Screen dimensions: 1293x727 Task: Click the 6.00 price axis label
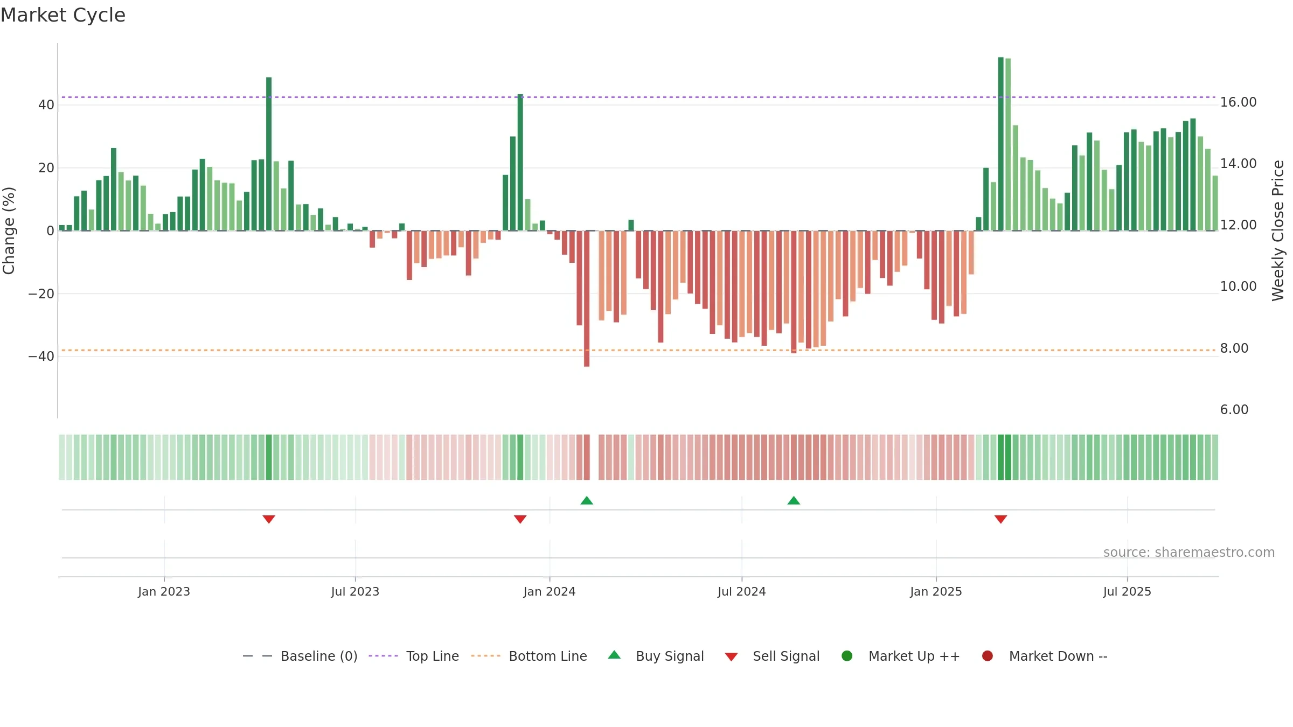[x=1234, y=410]
